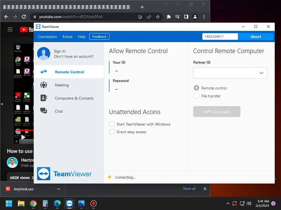Viewport: 281px width, 210px height.
Task: Open File Explorer from the taskbar
Action: pyautogui.click(x=21, y=203)
